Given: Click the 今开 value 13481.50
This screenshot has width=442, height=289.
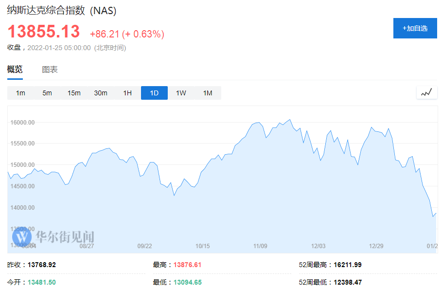Looking at the screenshot, I should [x=41, y=282].
